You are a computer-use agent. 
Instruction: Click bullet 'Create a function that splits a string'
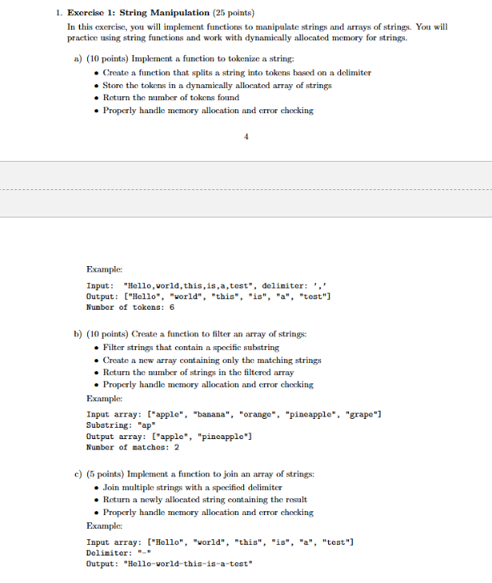(237, 73)
